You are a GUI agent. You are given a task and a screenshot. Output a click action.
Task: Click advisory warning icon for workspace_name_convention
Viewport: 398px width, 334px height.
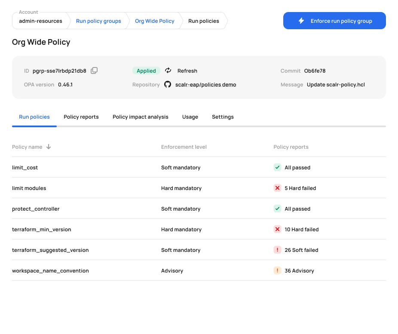(x=277, y=270)
